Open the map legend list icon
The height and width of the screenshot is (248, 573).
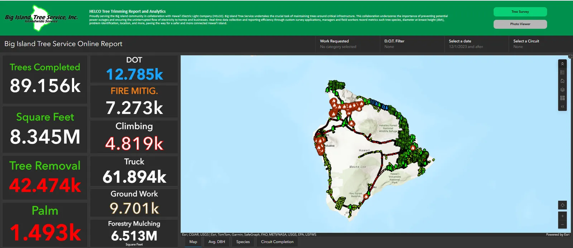click(x=562, y=72)
